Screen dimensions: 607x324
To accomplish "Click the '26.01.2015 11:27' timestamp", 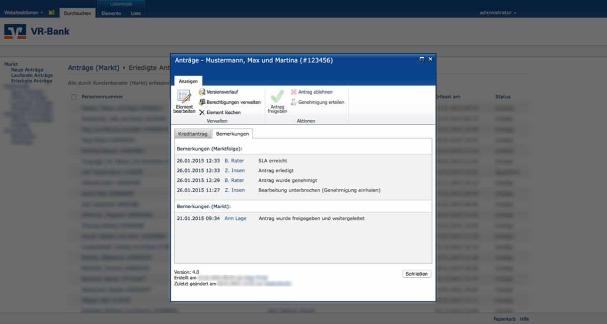I will click(x=198, y=190).
